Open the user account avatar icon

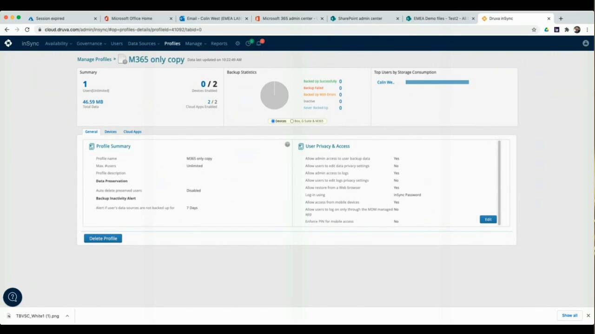(x=585, y=43)
